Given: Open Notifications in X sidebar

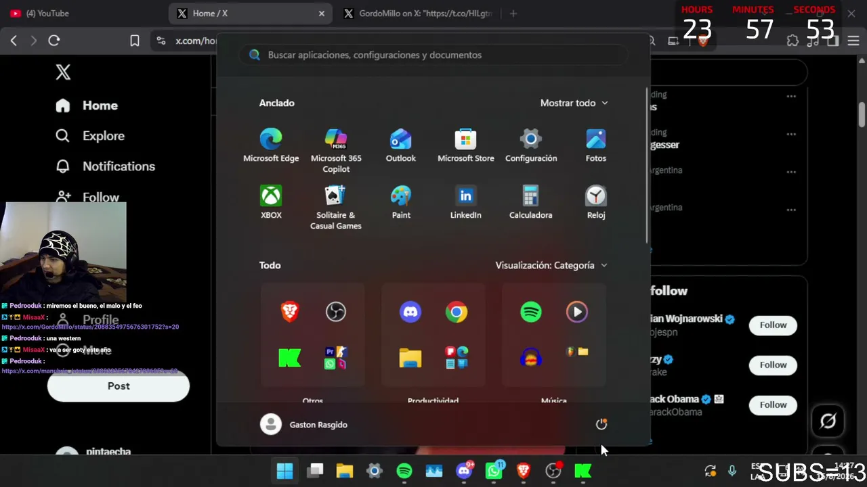Looking at the screenshot, I should click(x=106, y=166).
